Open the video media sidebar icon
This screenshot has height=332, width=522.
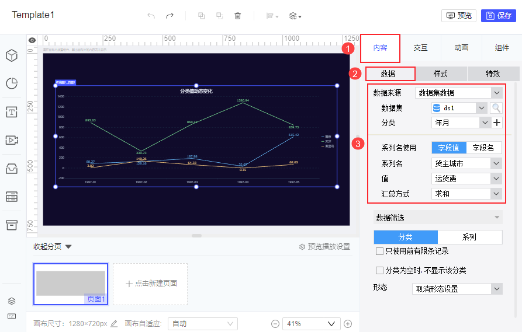pyautogui.click(x=12, y=140)
